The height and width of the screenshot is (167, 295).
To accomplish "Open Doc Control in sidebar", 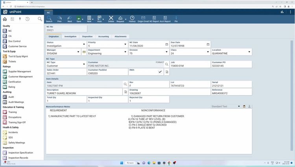I will coord(14,41).
